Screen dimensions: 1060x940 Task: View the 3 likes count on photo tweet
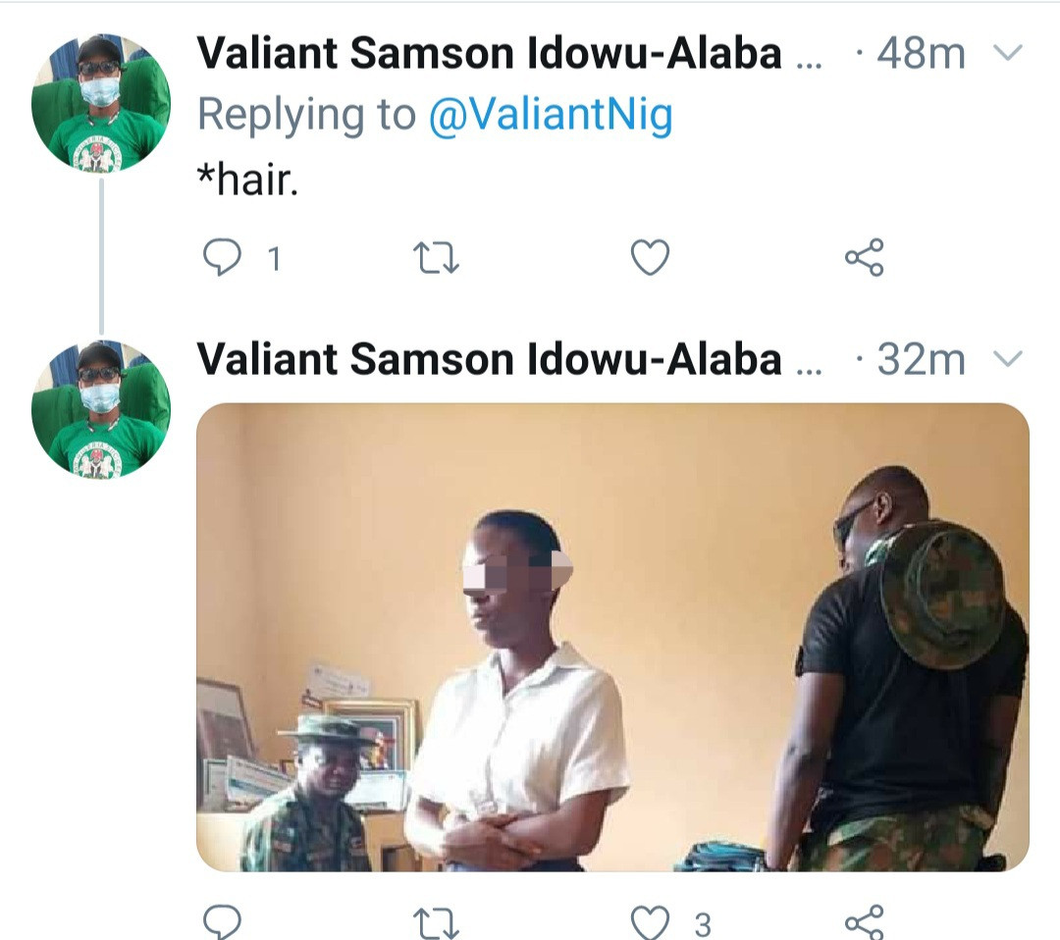coord(702,924)
